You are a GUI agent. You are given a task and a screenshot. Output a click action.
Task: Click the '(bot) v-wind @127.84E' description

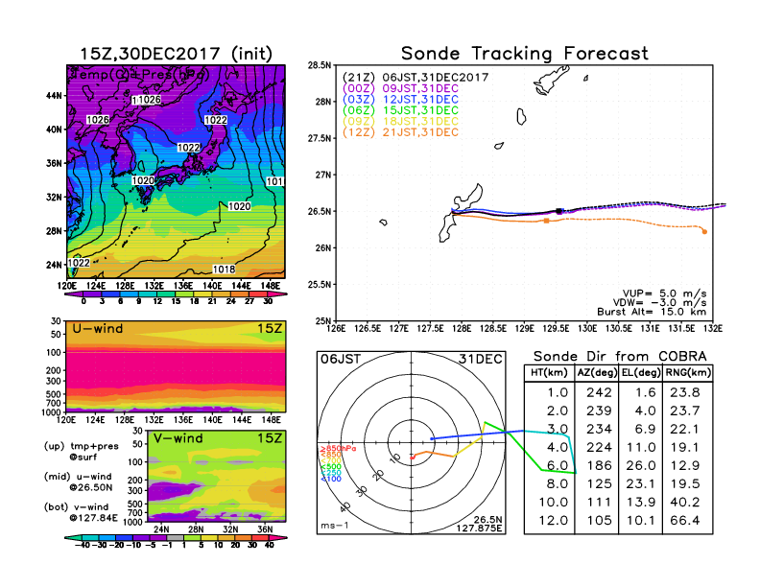pyautogui.click(x=81, y=512)
